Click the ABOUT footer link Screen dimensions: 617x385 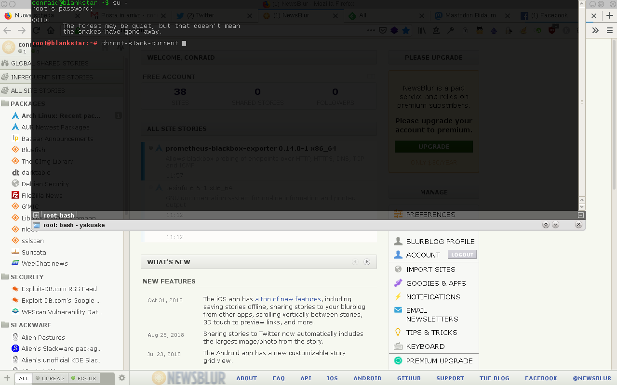(246, 378)
